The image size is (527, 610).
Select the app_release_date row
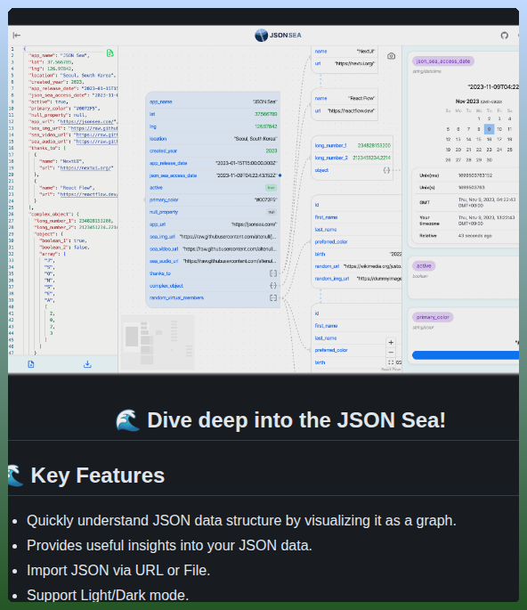tap(213, 163)
